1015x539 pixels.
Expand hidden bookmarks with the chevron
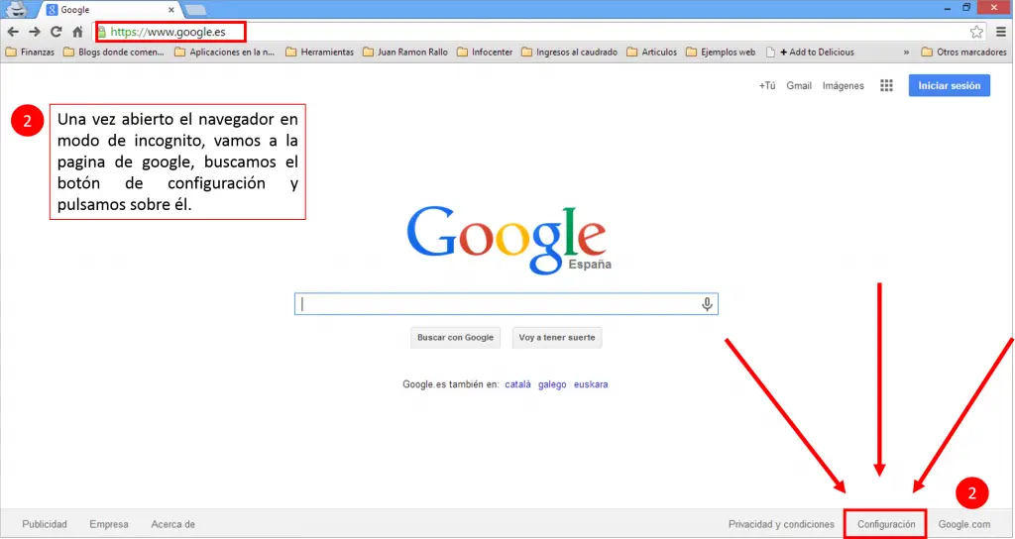coord(906,52)
